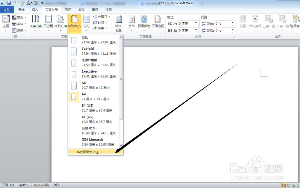Click Undo icon in Quick Access Toolbar
This screenshot has width=300, height=188.
tap(14, 3)
